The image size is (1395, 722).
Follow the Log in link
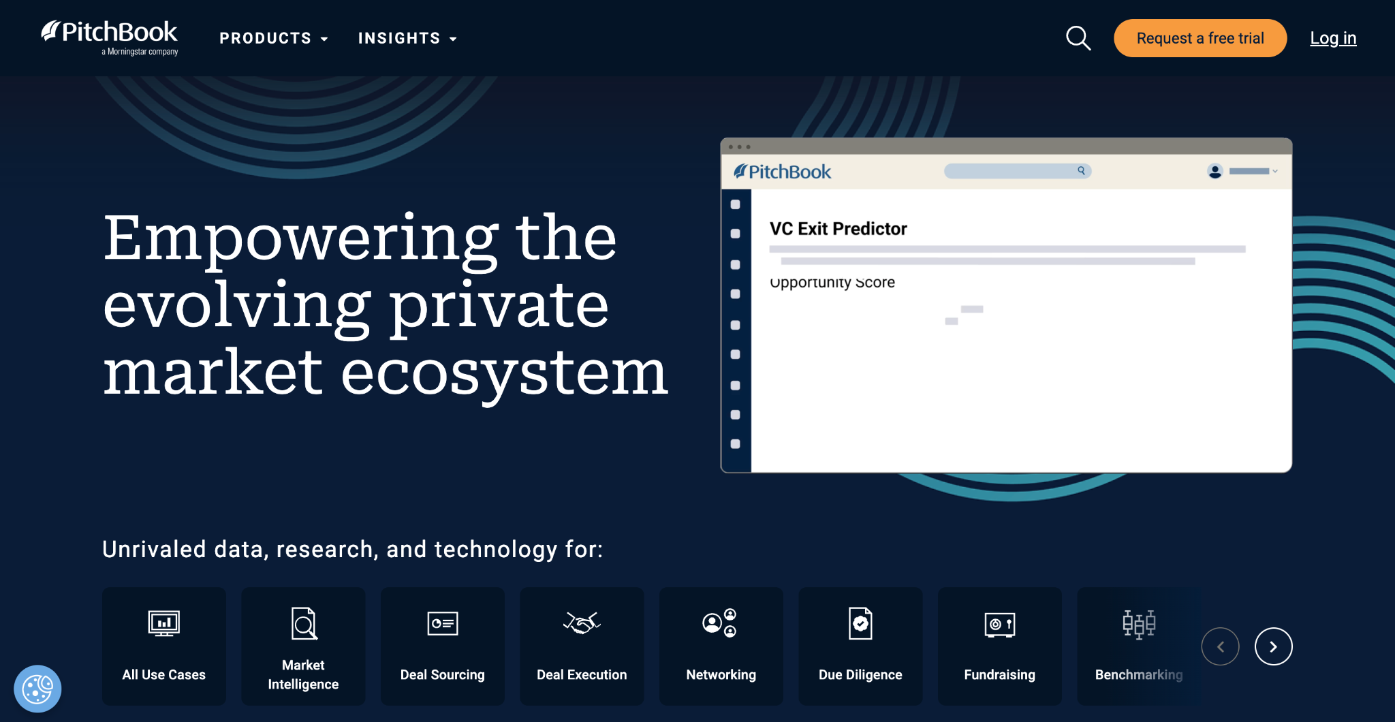pyautogui.click(x=1333, y=38)
